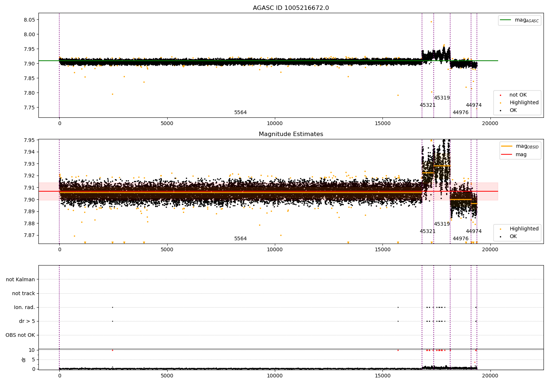Select the green mag AGASC legend line
The image size is (549, 384).
(x=505, y=20)
